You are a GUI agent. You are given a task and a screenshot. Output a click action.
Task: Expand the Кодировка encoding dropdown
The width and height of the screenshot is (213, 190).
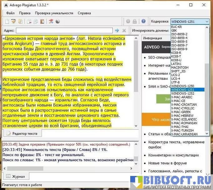click(207, 22)
